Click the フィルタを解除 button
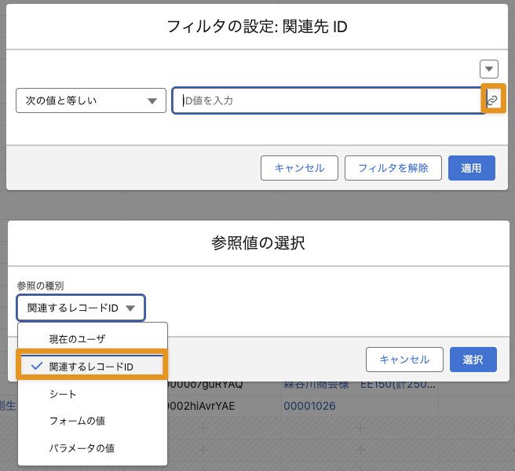Image resolution: width=515 pixels, height=471 pixels. (x=393, y=168)
